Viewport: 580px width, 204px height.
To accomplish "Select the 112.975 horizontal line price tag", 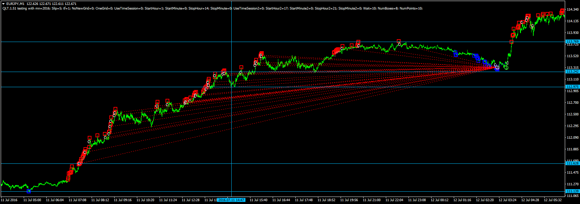I will [573, 87].
